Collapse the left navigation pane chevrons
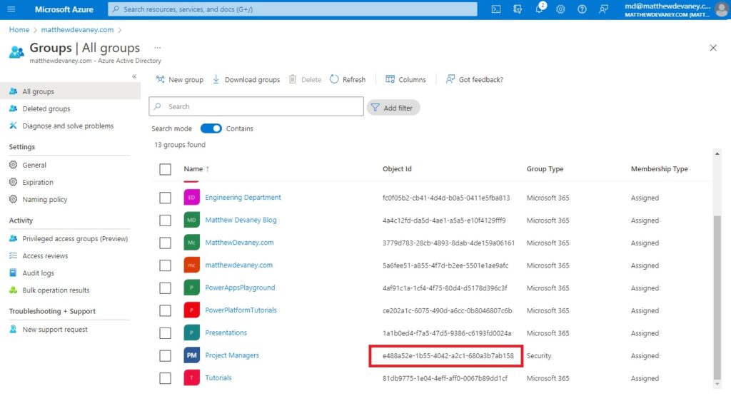Screen dimensions: 731x406 (x=134, y=76)
